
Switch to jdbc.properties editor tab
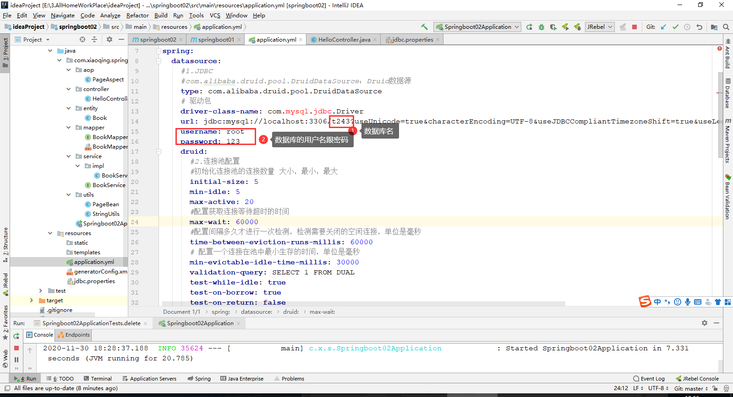coord(412,40)
